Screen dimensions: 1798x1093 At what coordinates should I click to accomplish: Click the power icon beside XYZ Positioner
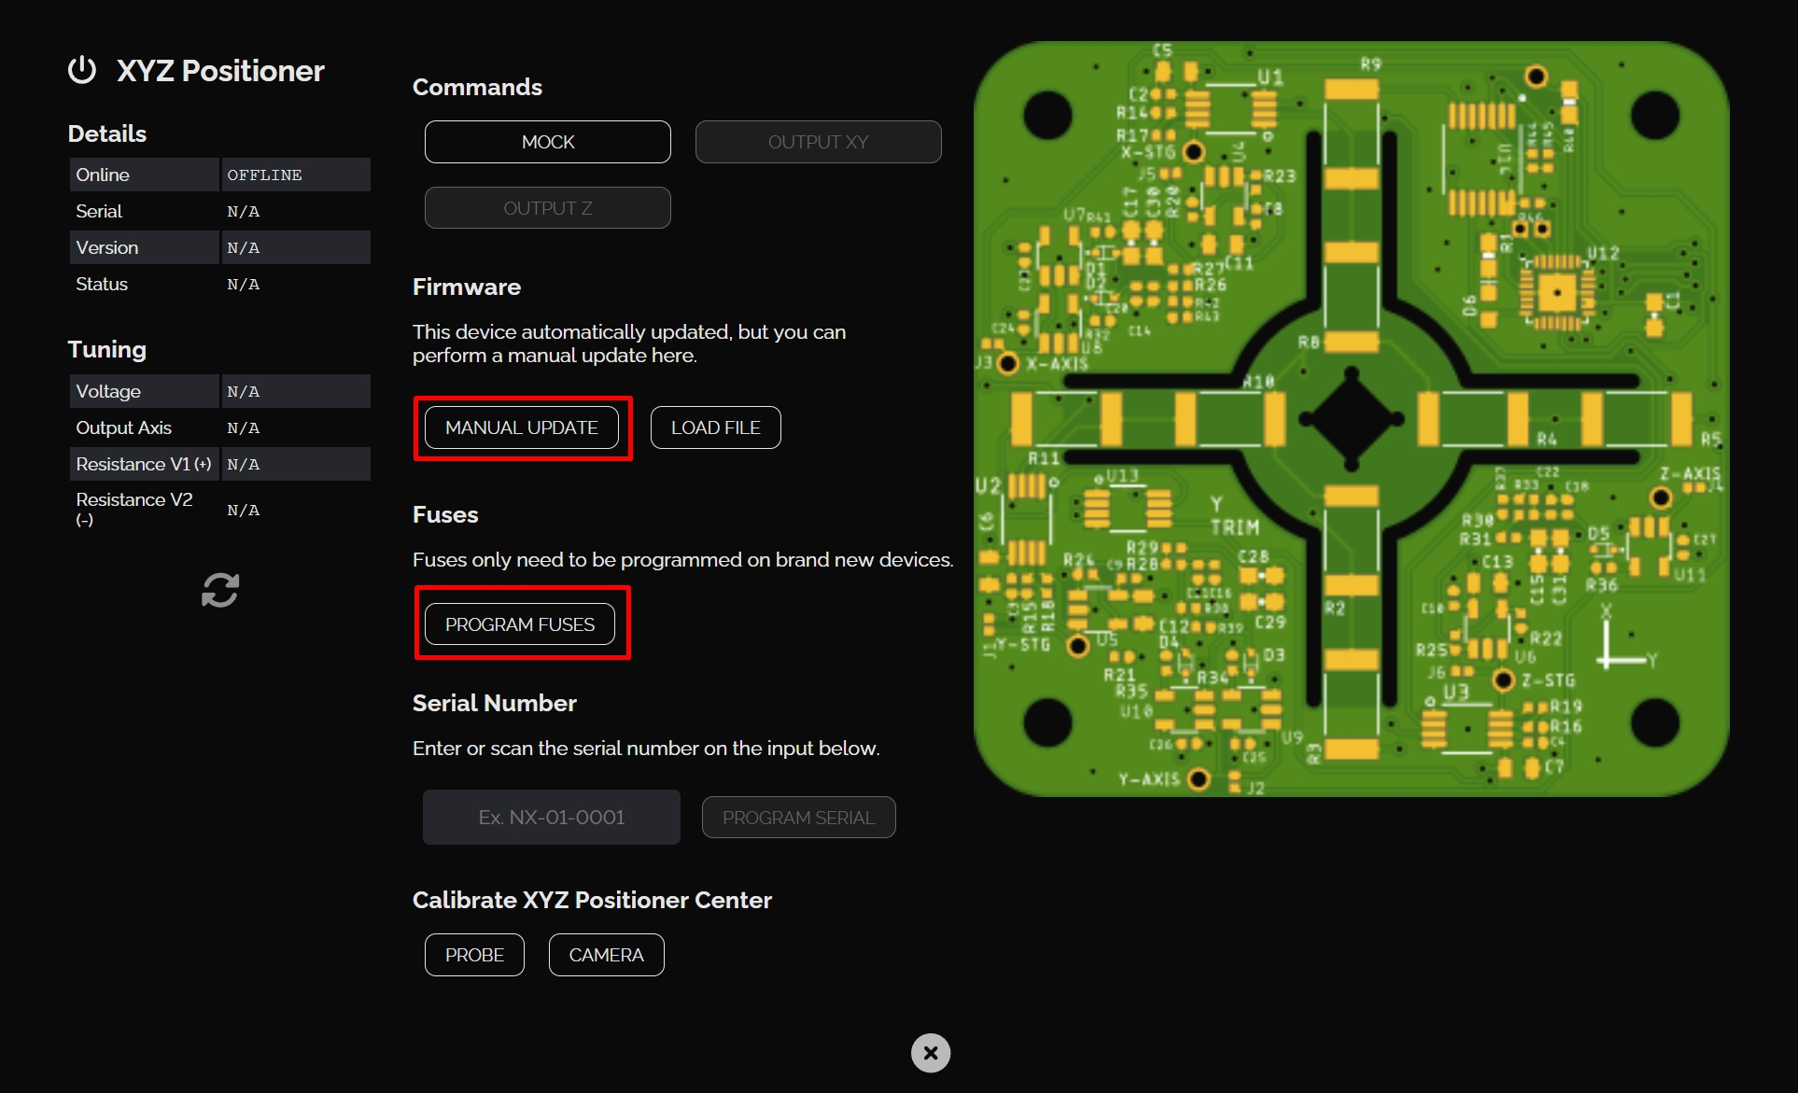(x=82, y=70)
